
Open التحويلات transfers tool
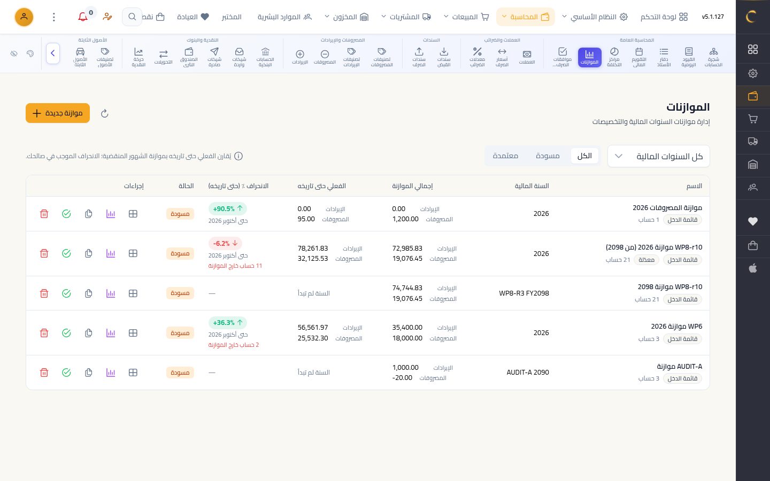click(164, 57)
